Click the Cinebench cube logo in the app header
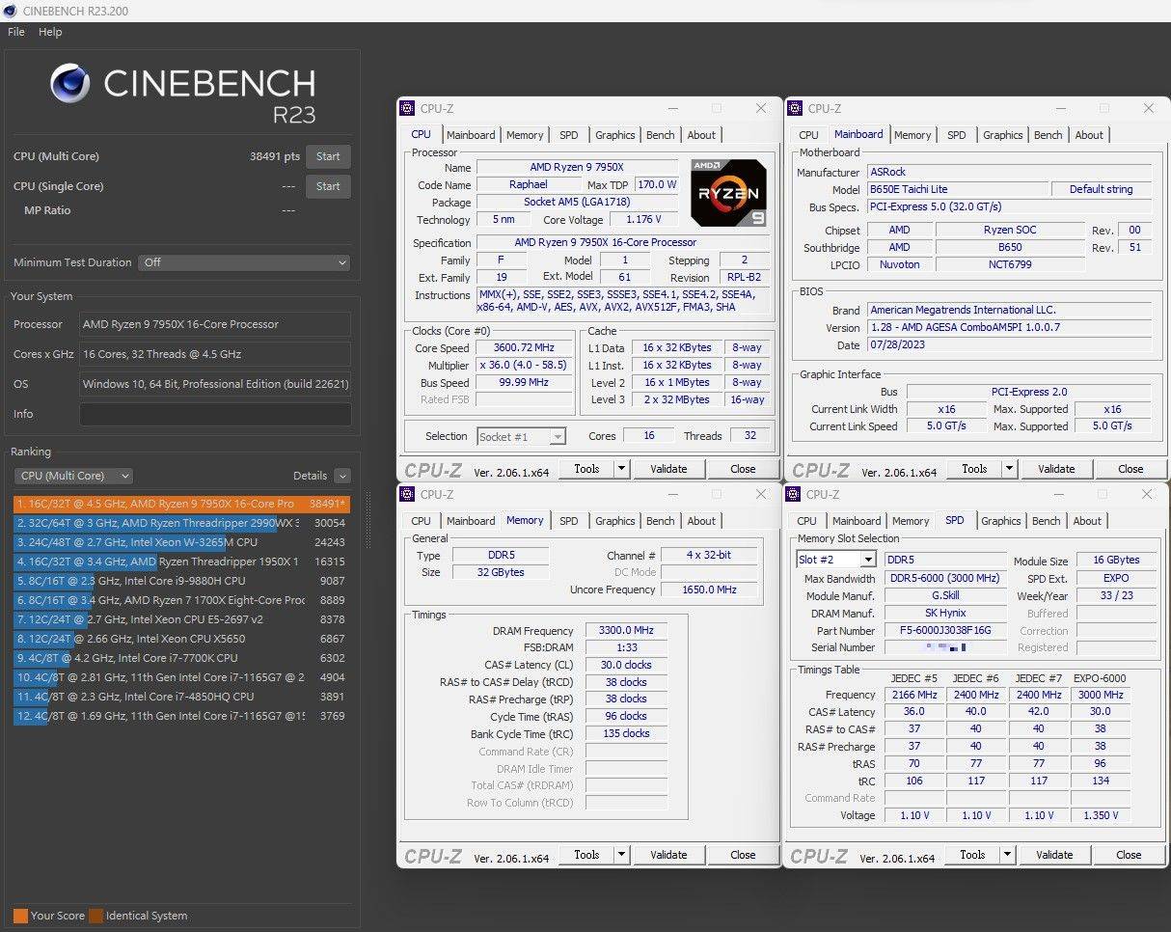The image size is (1171, 932). click(x=71, y=85)
